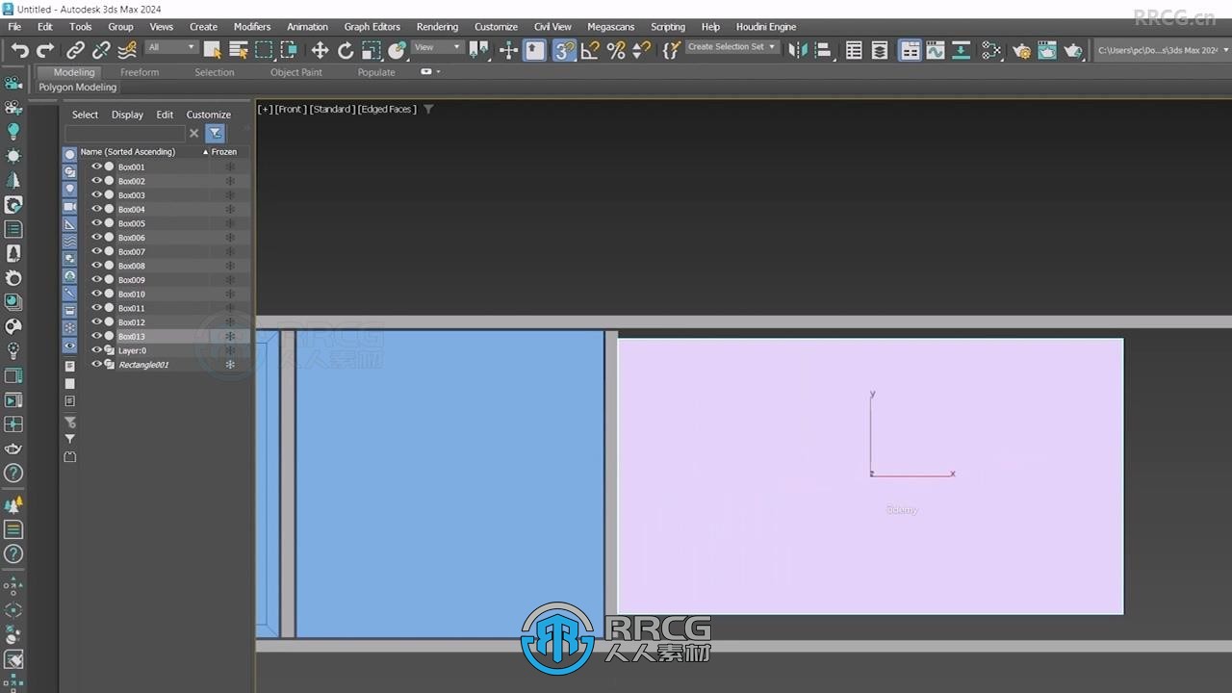Screen dimensions: 1232x693
Task: Click the viewport [+] menu label
Action: point(265,109)
